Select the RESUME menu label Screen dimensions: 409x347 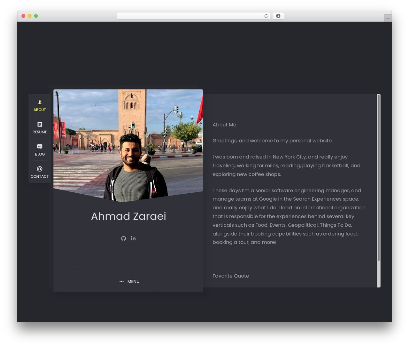tap(40, 132)
